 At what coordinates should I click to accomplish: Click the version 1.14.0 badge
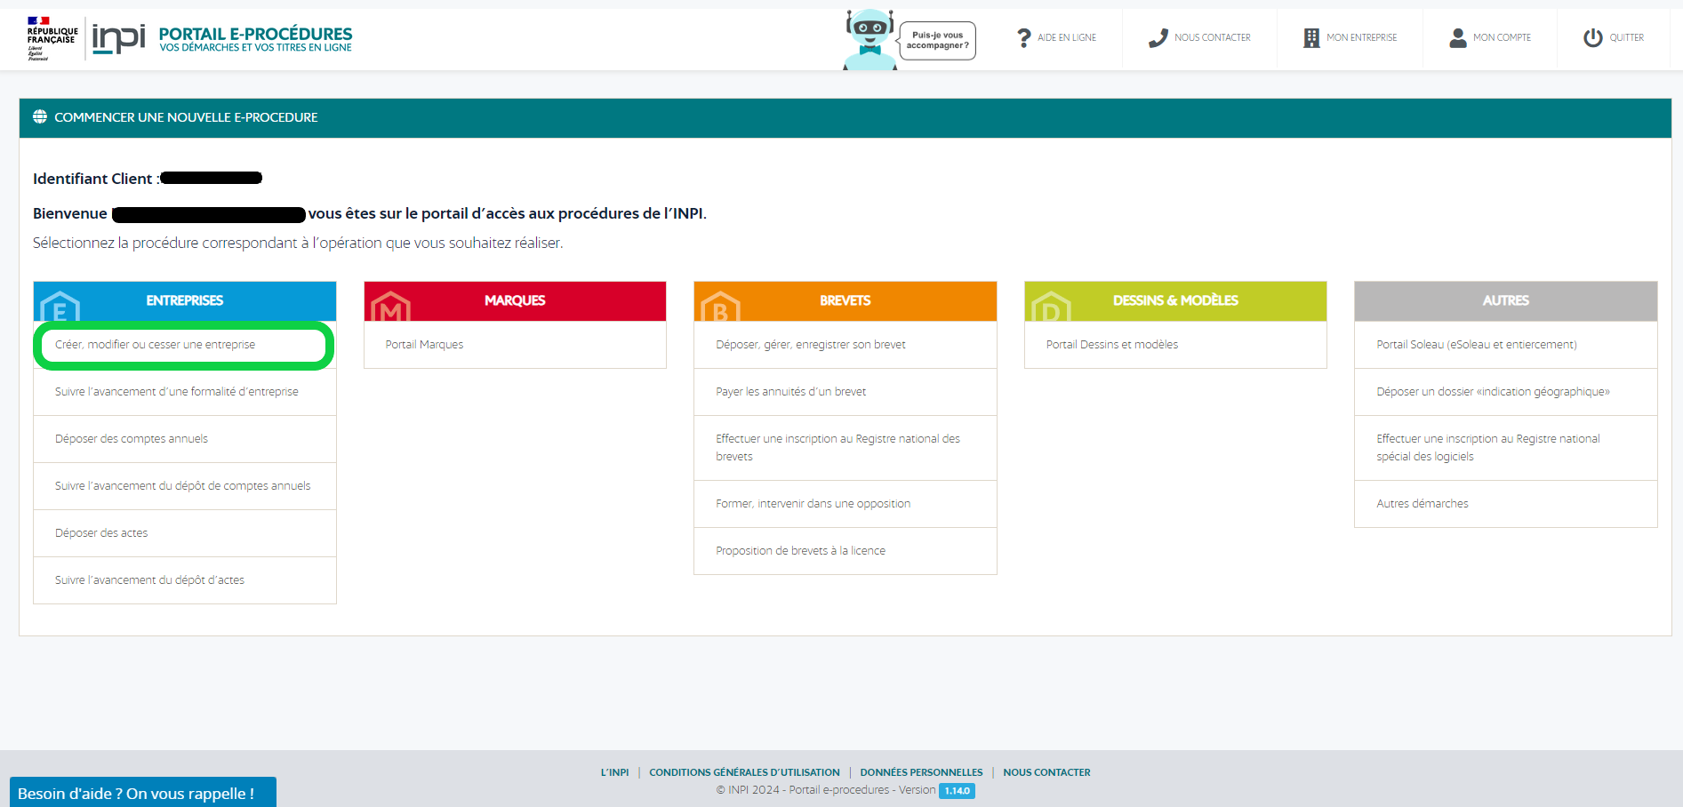click(x=957, y=791)
